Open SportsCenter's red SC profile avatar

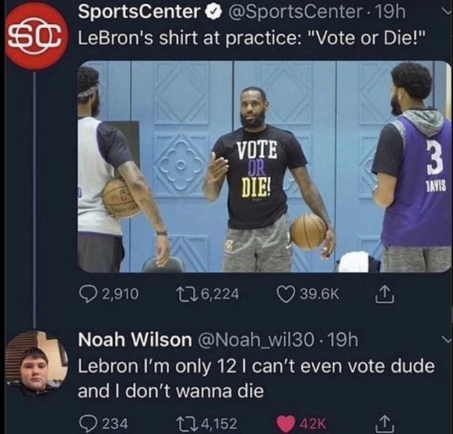click(37, 37)
